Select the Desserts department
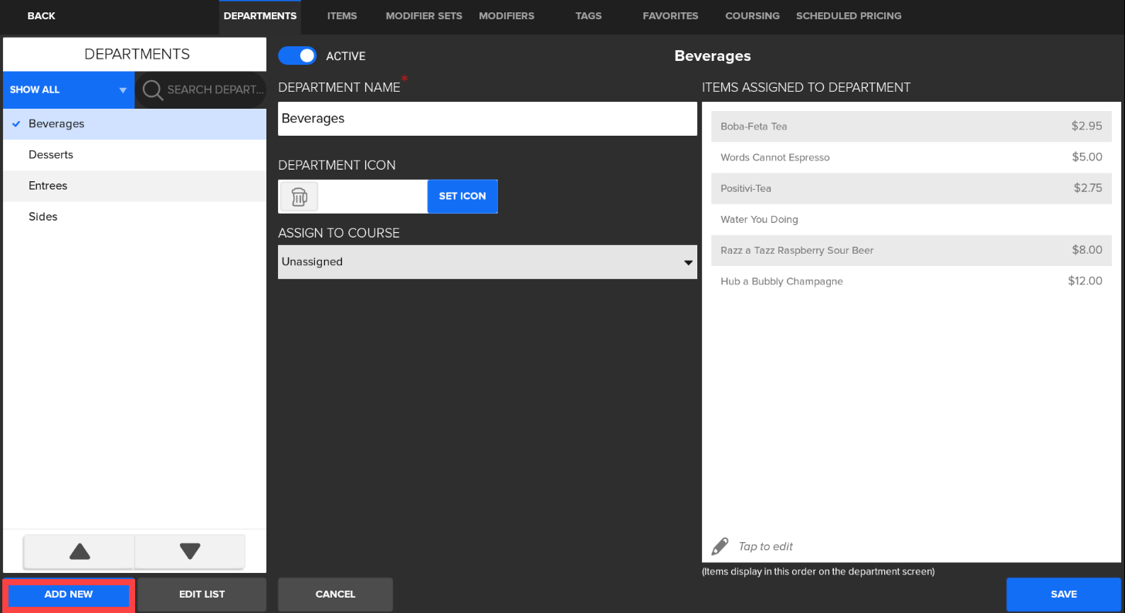Screen dimensions: 1125x613 pos(51,155)
